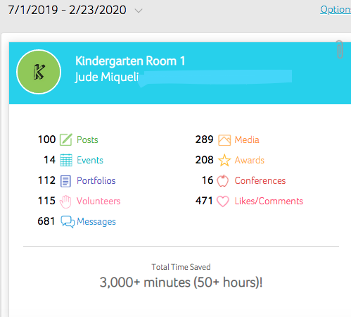Click the Conferences apple icon
The height and width of the screenshot is (317, 351).
tap(222, 181)
